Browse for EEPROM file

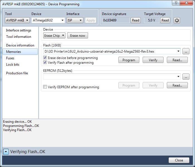186,77
